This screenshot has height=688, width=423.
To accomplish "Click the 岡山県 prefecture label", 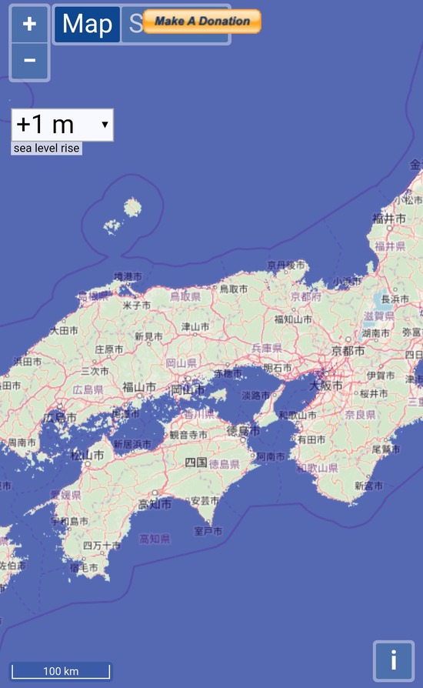I will pos(181,363).
